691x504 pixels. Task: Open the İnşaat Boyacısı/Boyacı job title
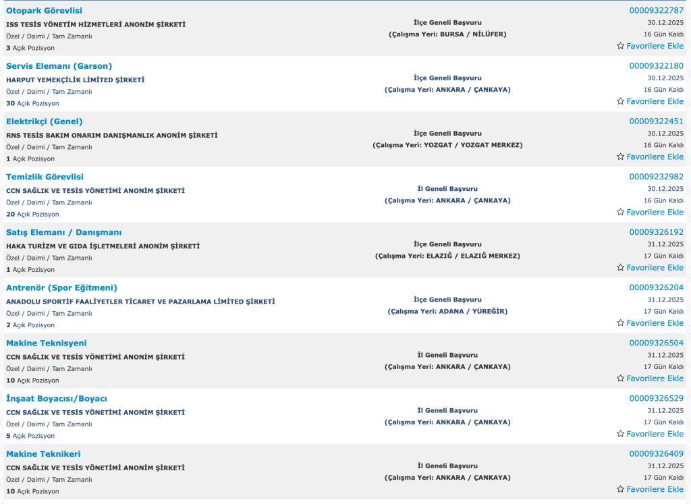click(x=56, y=398)
